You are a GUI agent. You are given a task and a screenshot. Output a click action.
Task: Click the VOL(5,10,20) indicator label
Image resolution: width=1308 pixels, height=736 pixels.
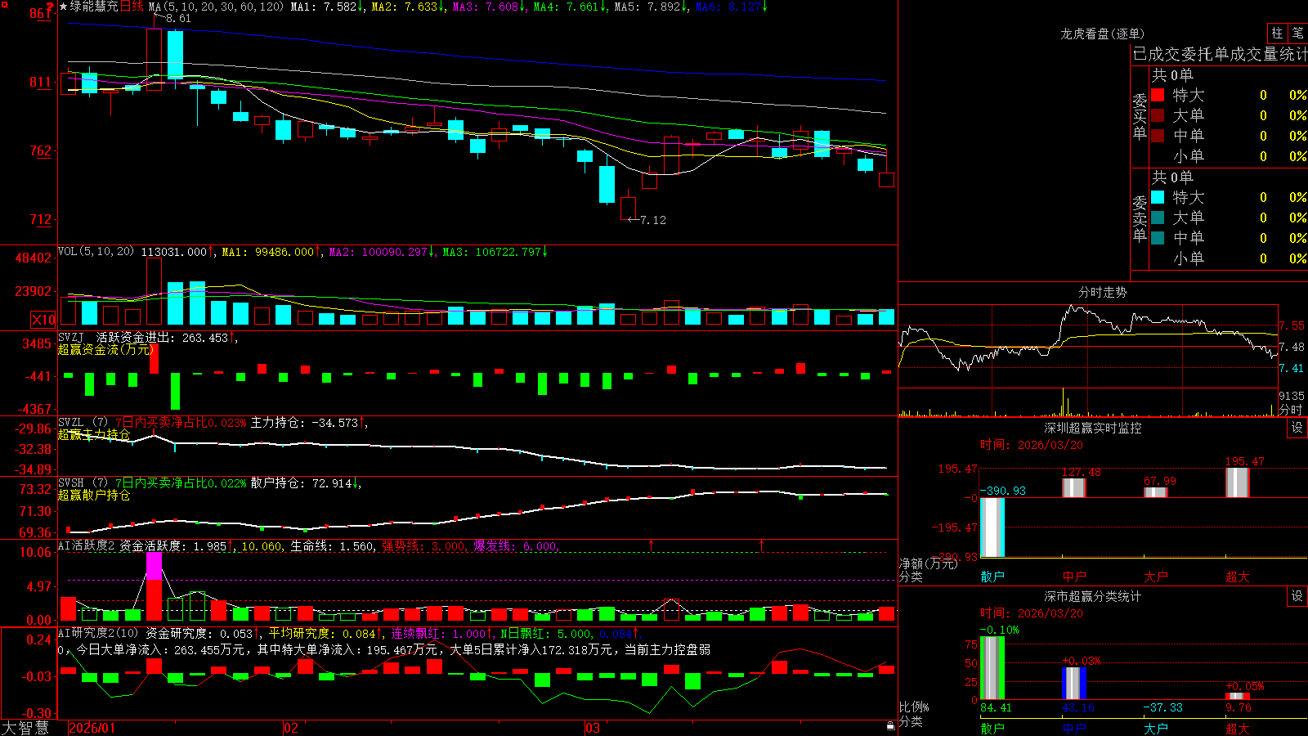(96, 252)
